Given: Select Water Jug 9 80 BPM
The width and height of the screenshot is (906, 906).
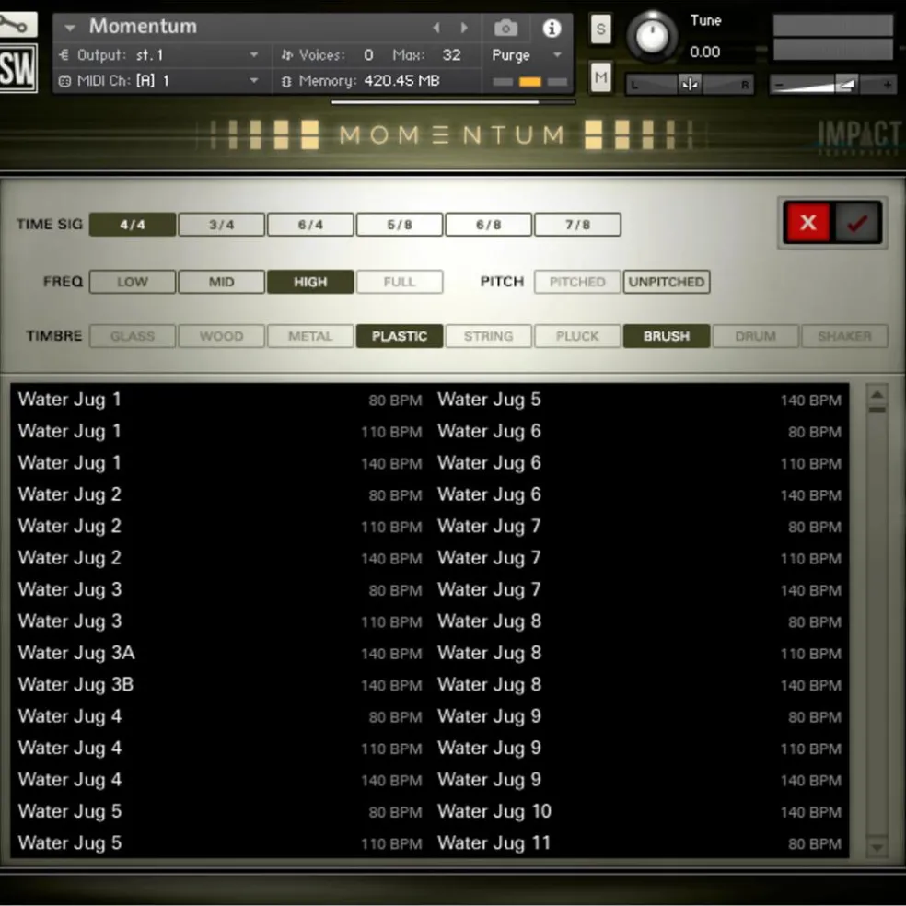Looking at the screenshot, I should (x=639, y=716).
